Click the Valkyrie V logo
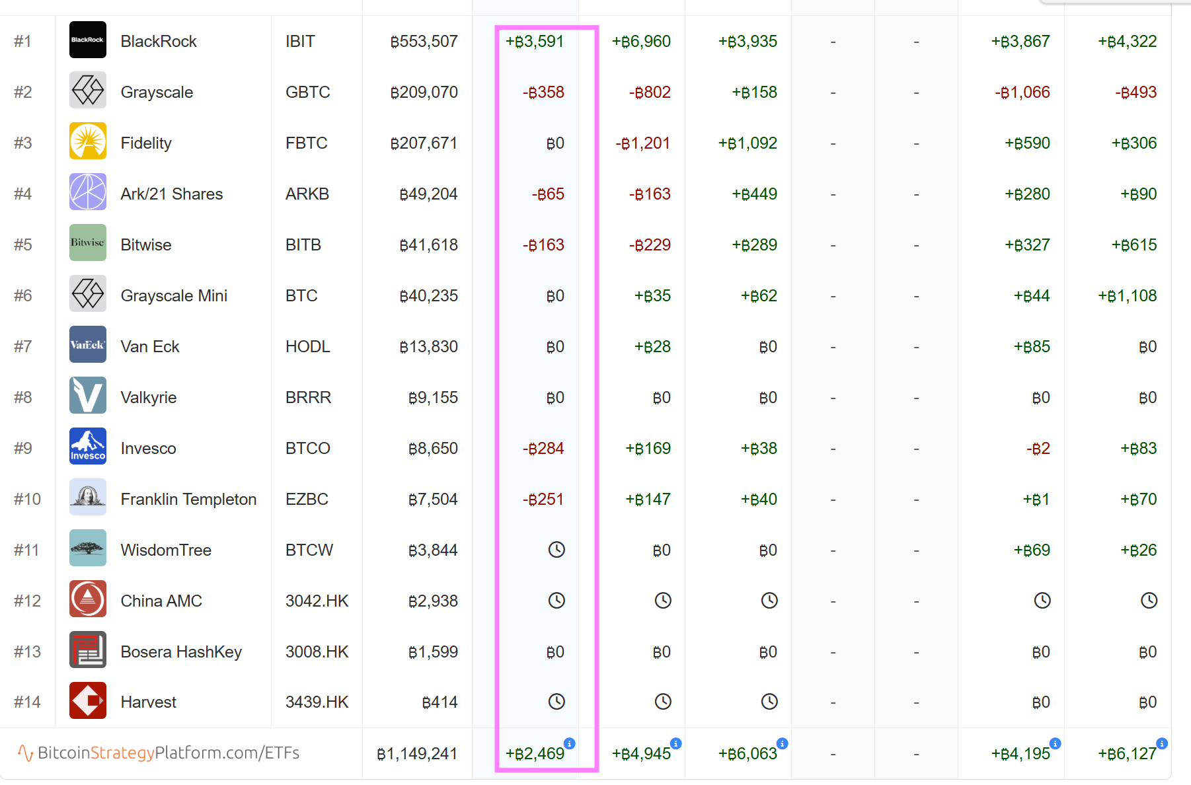Screen dimensions: 1191x785 87,396
